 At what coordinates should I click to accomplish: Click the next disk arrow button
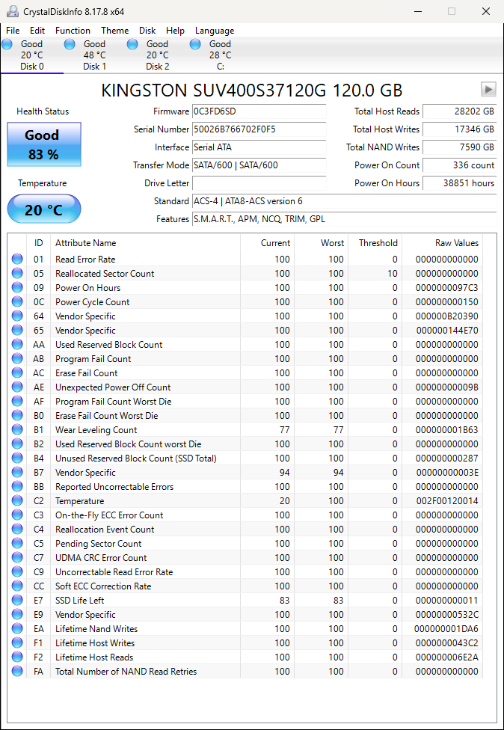(488, 90)
